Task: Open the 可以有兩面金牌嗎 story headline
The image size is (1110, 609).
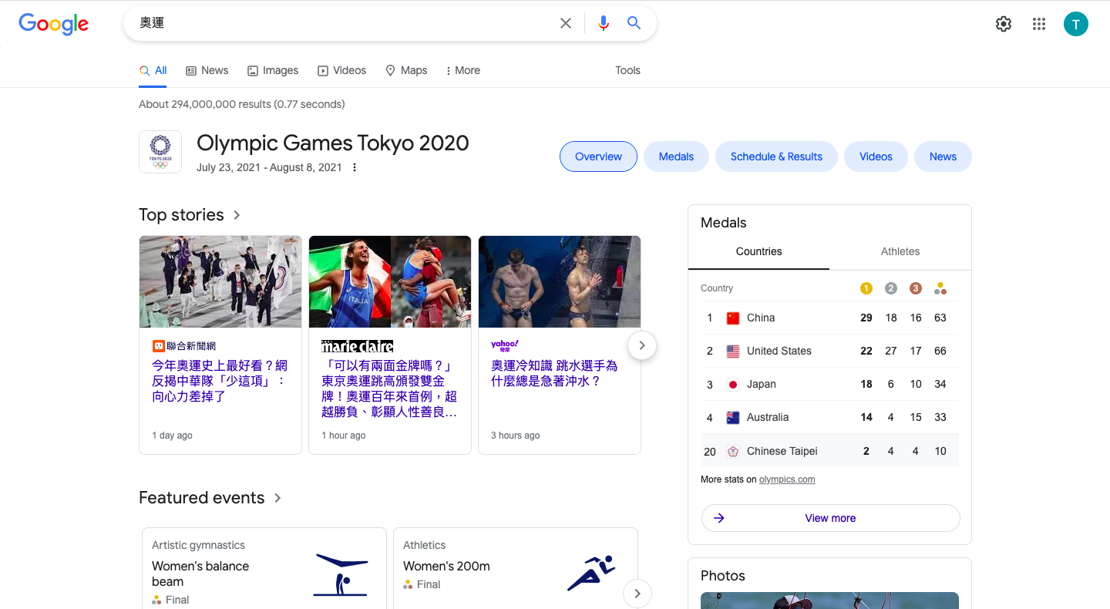Action: (389, 389)
